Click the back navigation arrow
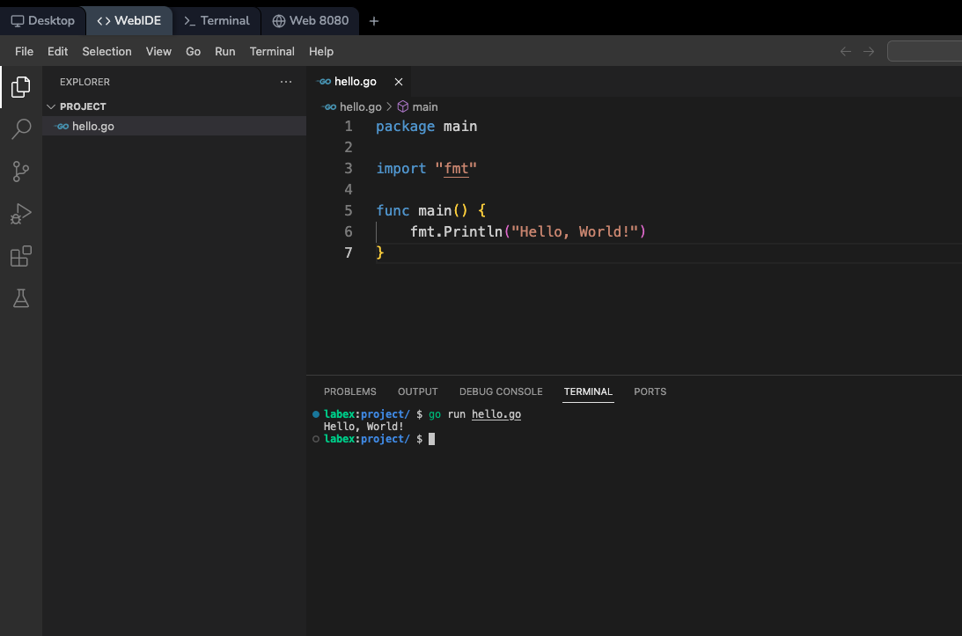The image size is (962, 636). (x=845, y=51)
